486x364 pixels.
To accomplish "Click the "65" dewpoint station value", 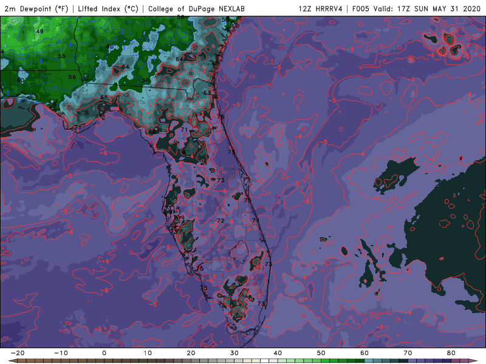I will click(104, 97).
